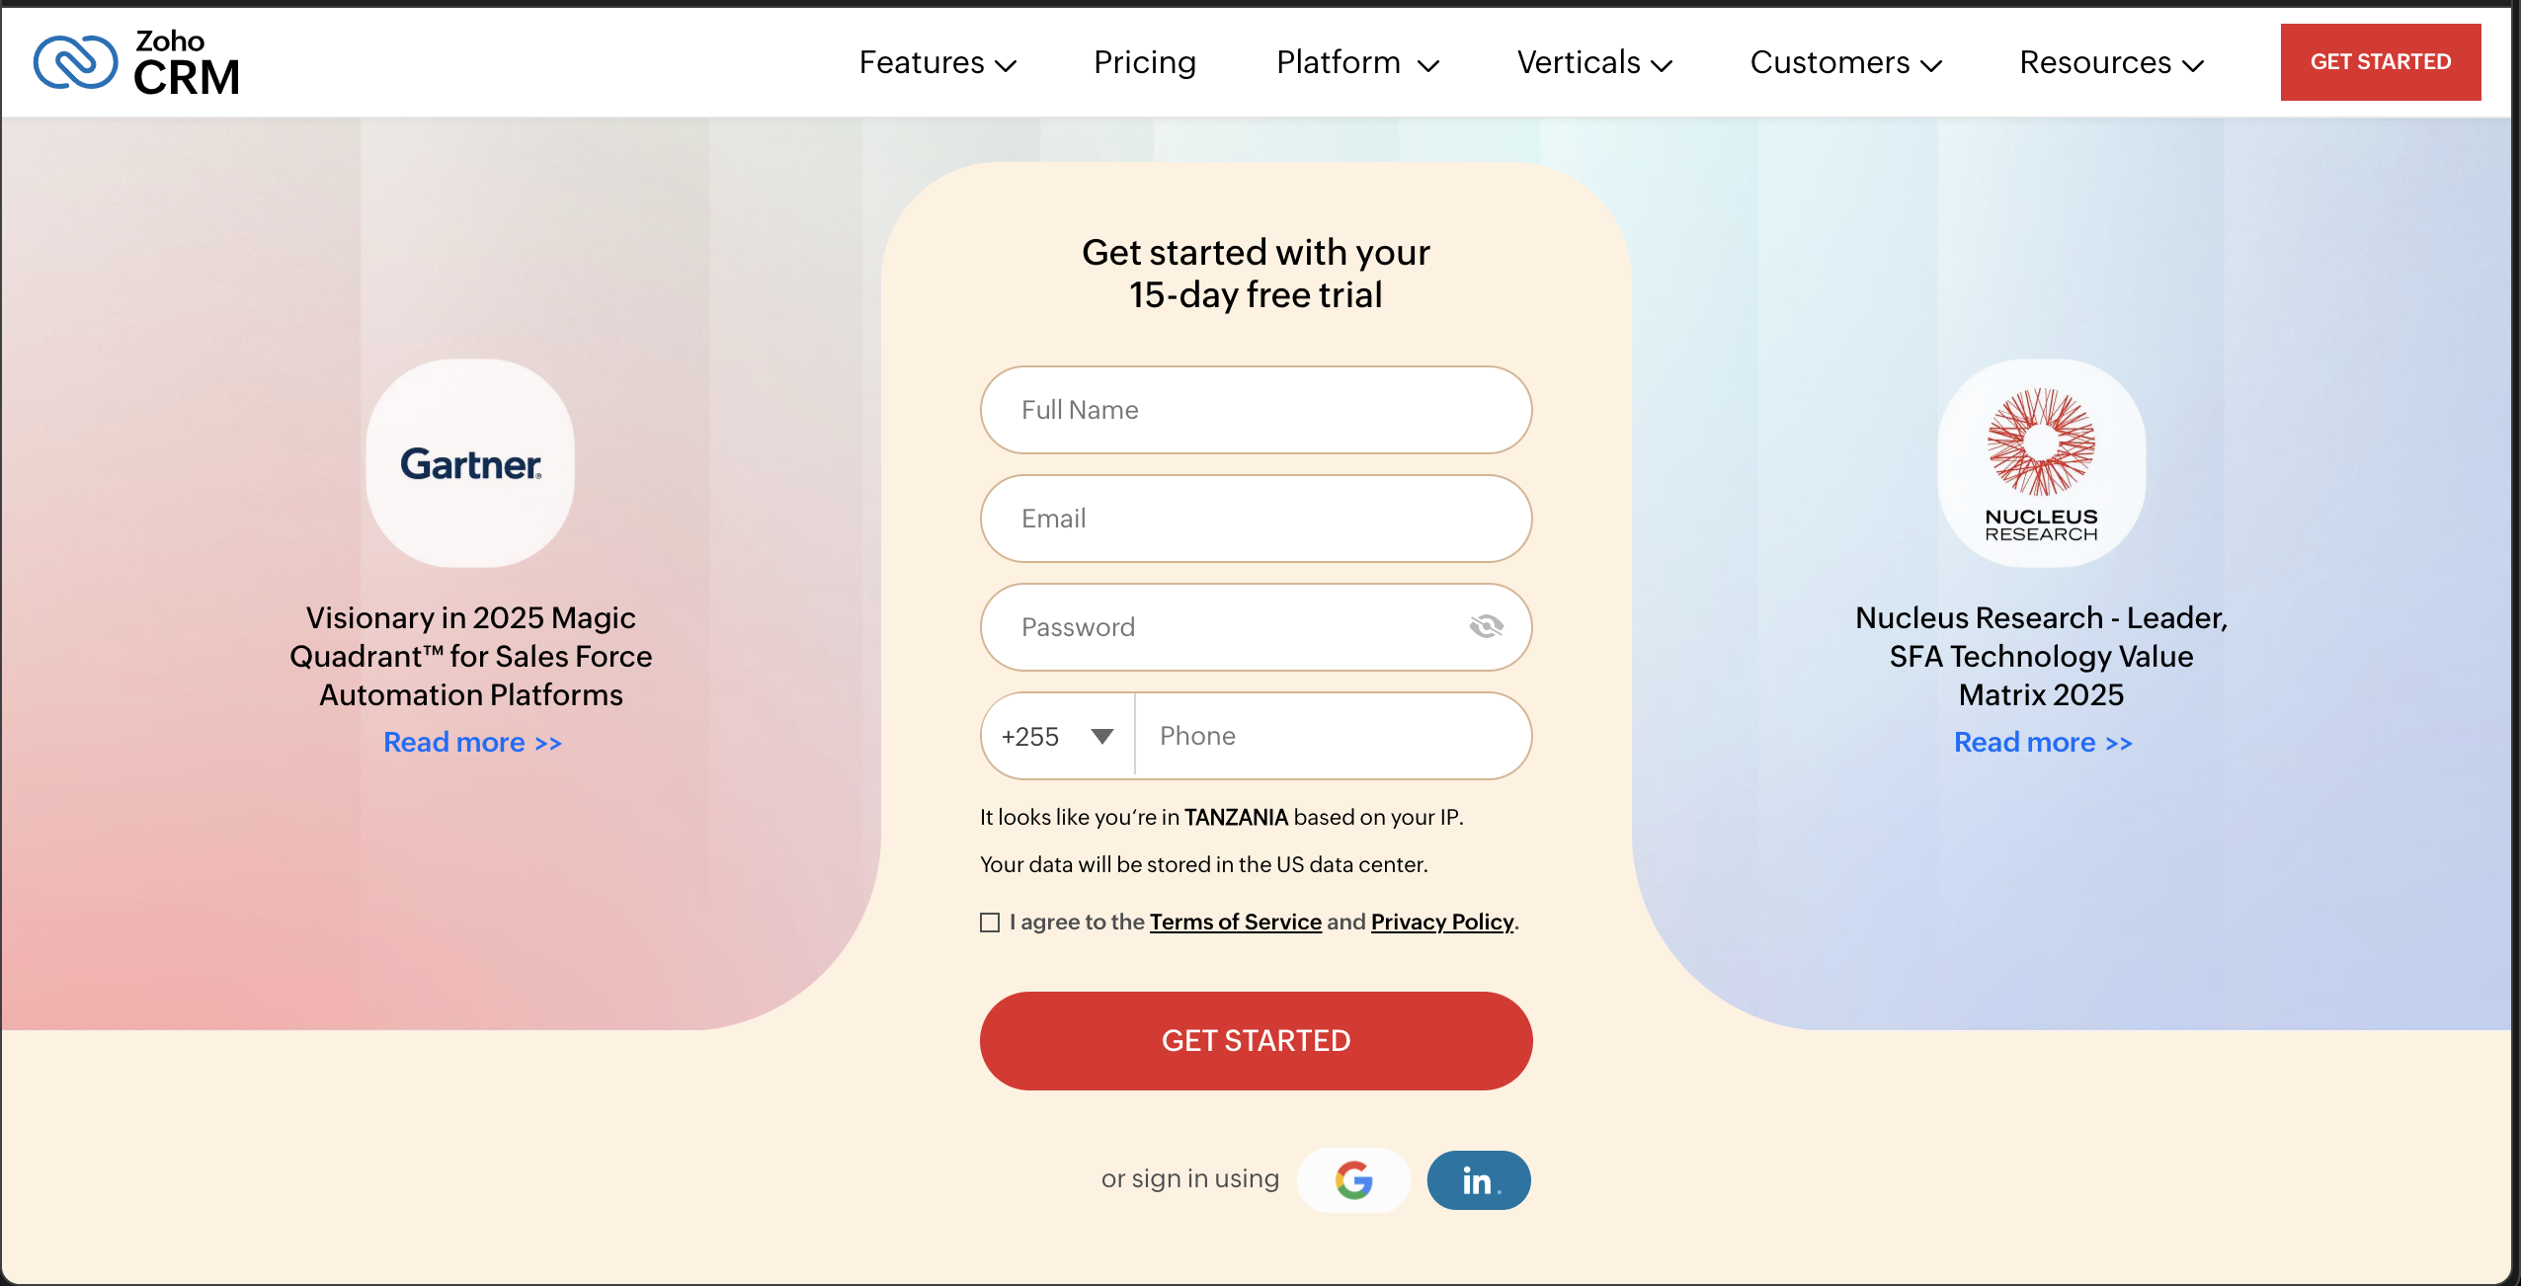
Task: Open the Features dropdown chevron
Action: click(x=1007, y=65)
